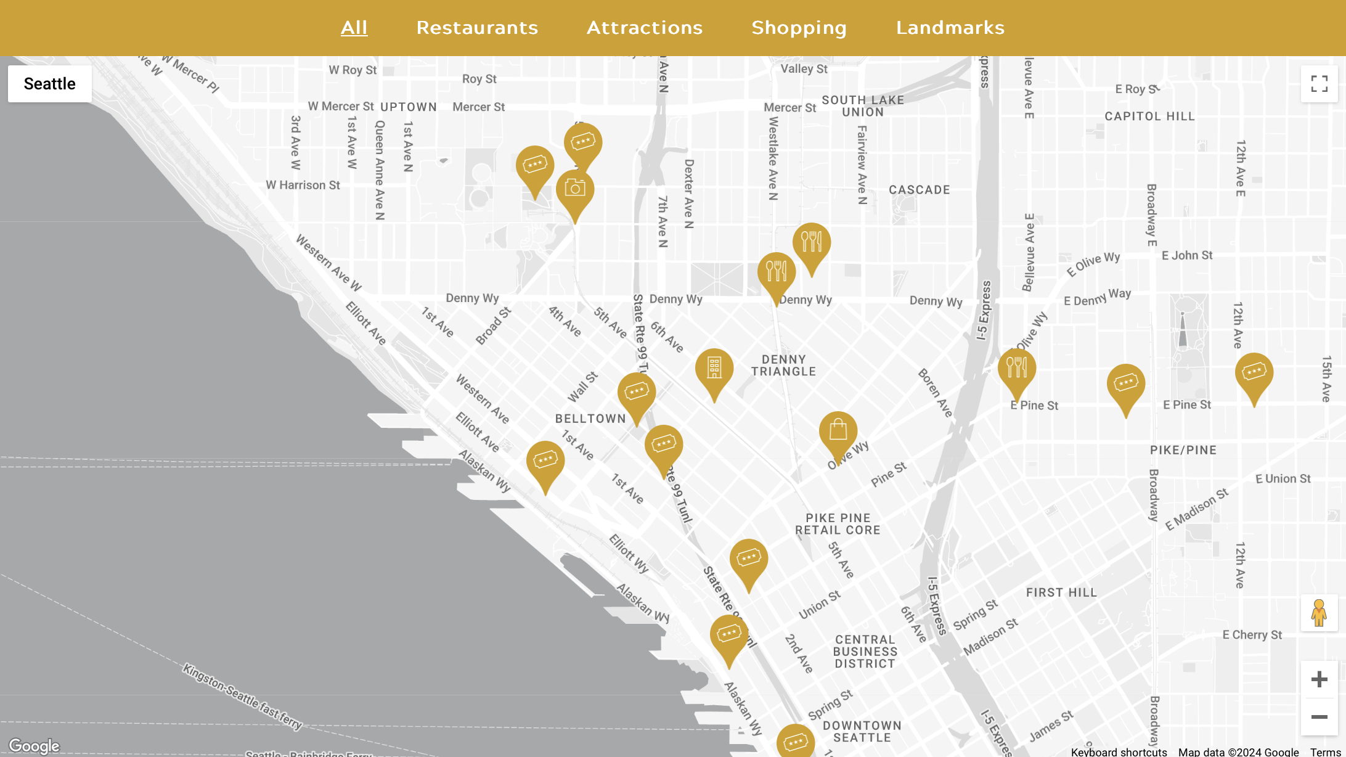
Task: Open the restaurant pin on Denny Wy
Action: click(x=776, y=271)
